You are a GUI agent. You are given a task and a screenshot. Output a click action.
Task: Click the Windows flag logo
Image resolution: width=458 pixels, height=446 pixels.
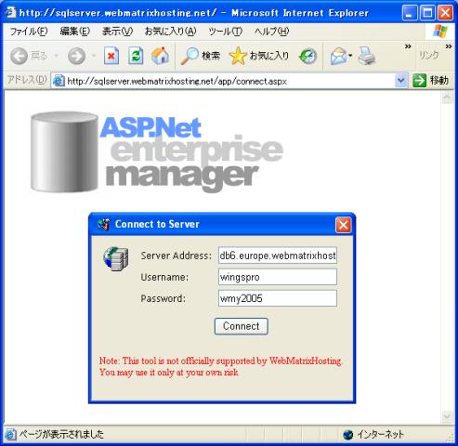440,32
